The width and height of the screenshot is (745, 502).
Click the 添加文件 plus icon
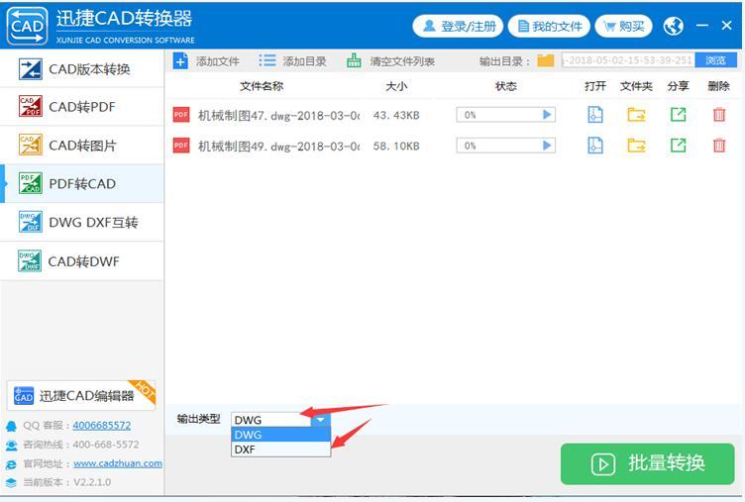[180, 60]
